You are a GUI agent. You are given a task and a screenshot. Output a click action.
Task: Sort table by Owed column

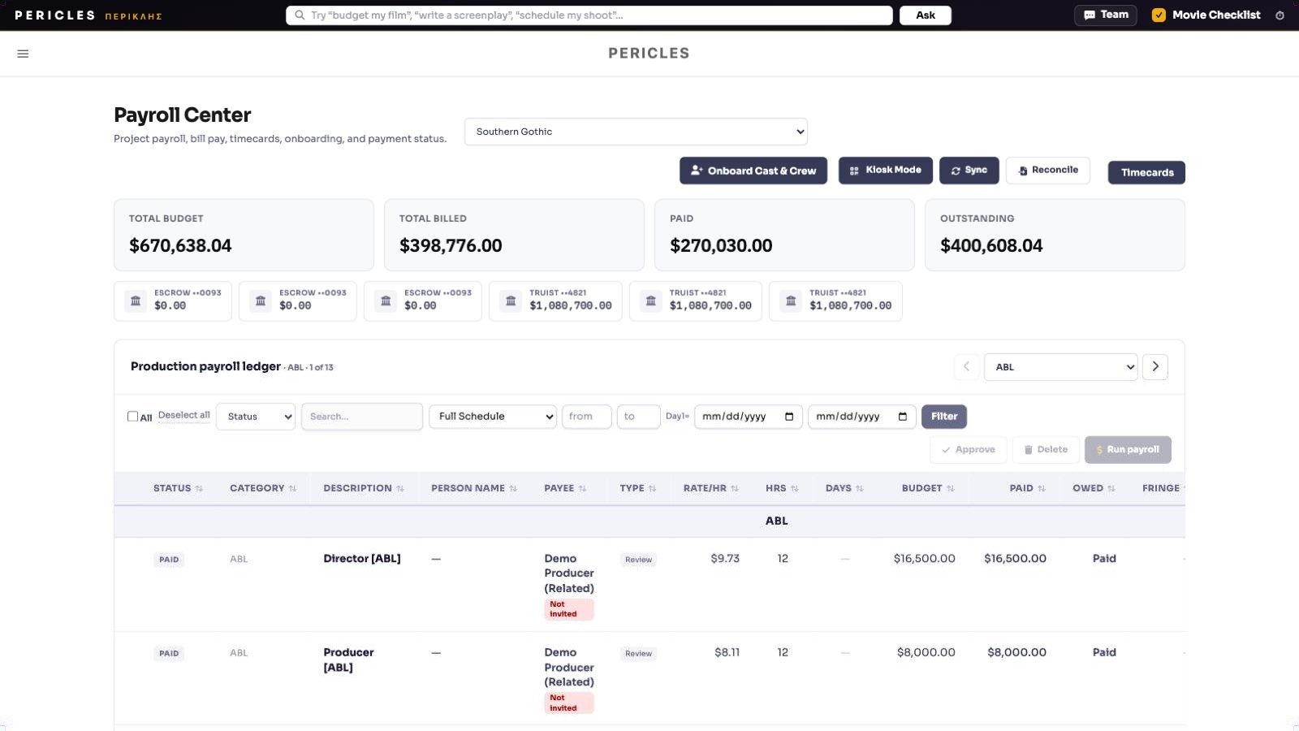click(1094, 488)
